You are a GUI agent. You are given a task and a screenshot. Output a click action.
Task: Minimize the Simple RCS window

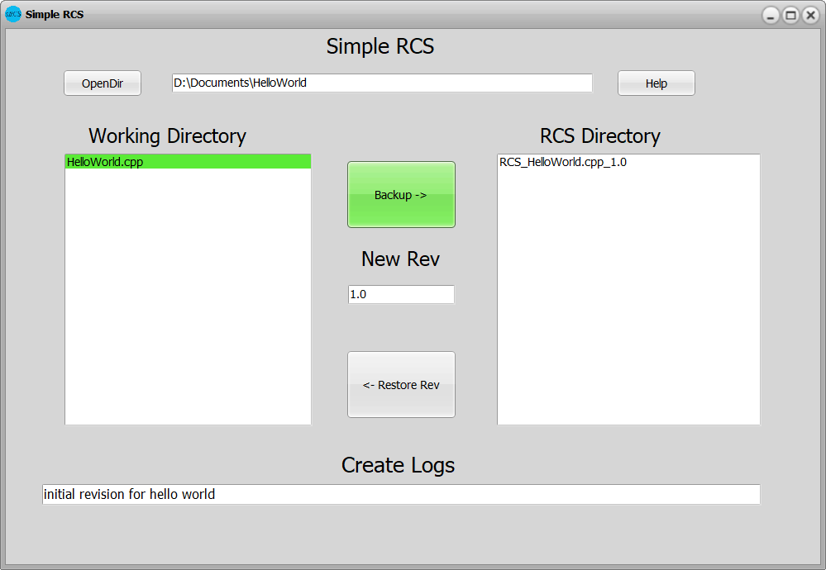(x=771, y=15)
